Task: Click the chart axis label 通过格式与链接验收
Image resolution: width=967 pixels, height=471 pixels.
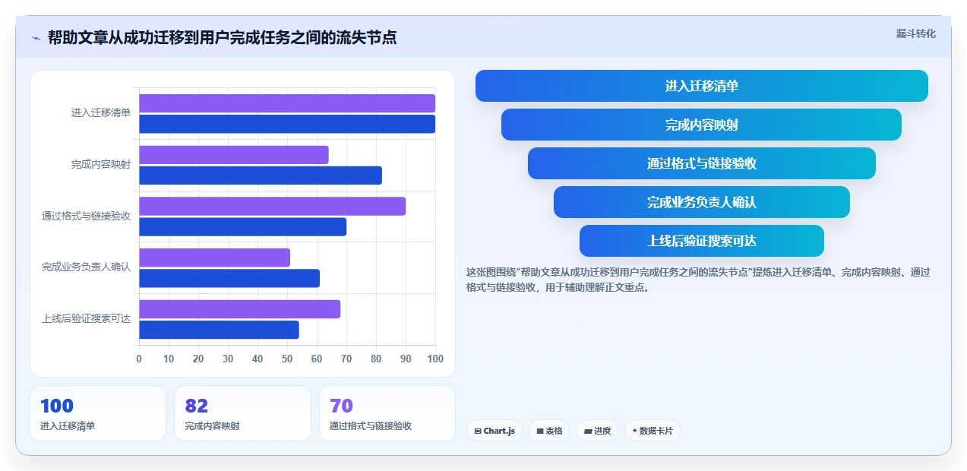Action: click(86, 216)
